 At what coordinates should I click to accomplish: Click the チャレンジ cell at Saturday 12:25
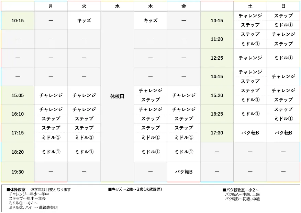(250, 58)
